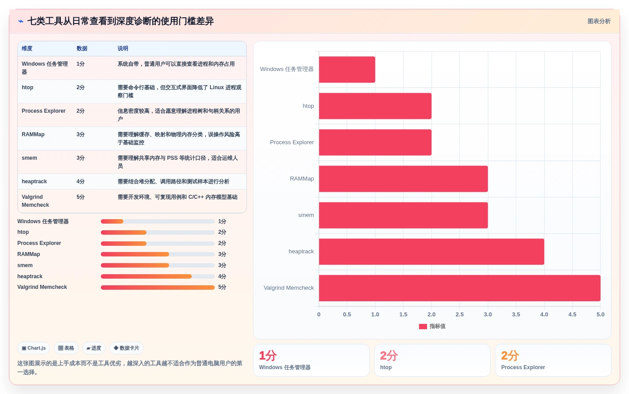Click the htop chart bar

click(375, 106)
